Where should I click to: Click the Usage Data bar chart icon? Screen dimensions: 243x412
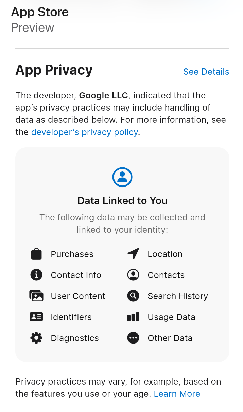[x=133, y=317]
